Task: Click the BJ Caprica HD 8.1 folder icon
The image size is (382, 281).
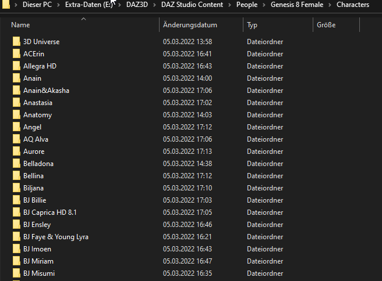Action: (x=16, y=212)
